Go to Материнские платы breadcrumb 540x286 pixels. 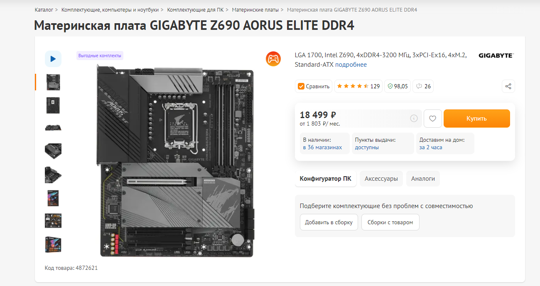255,10
